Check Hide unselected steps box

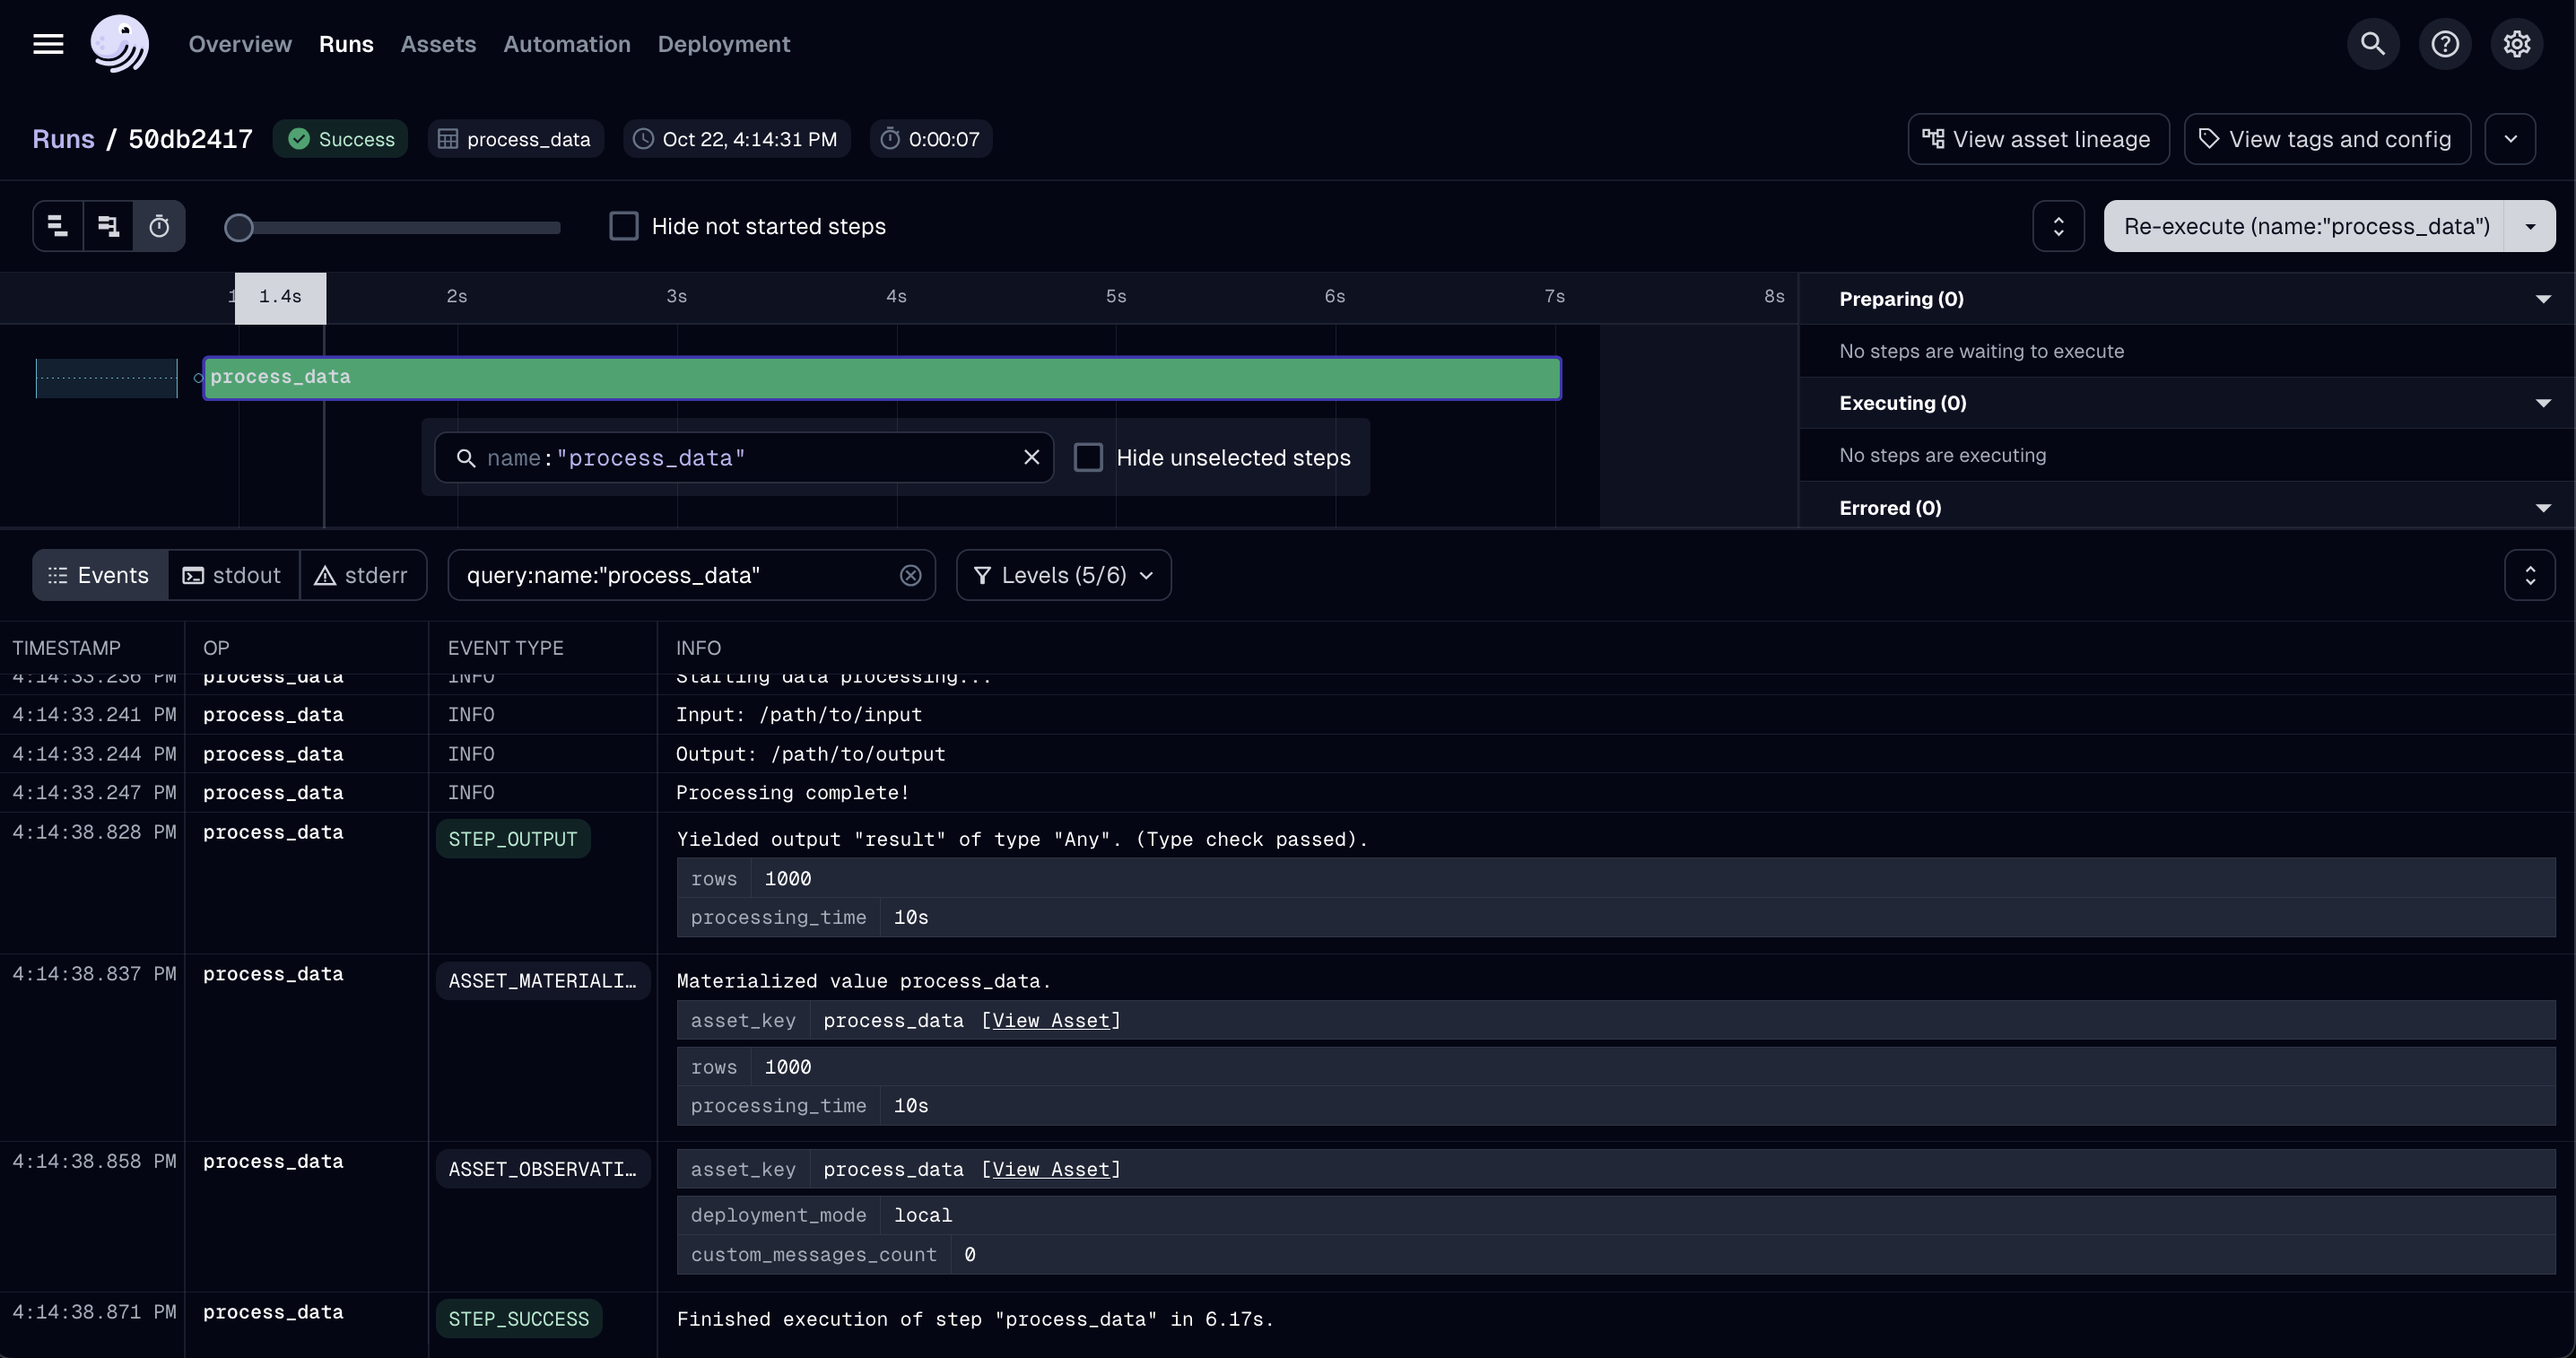1088,457
